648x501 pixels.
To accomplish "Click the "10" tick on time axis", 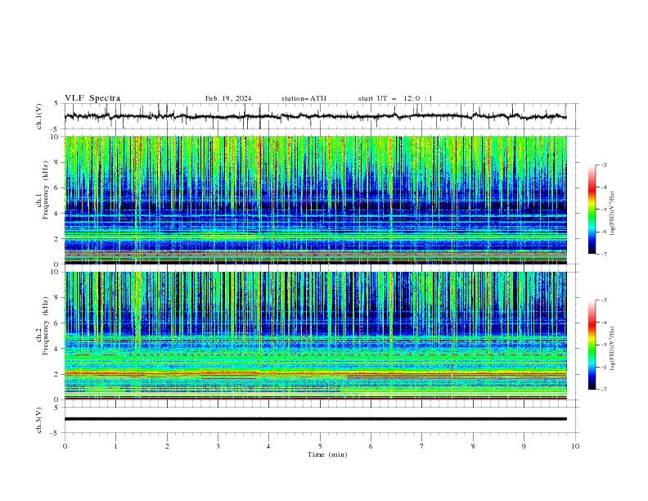I will pyautogui.click(x=575, y=446).
